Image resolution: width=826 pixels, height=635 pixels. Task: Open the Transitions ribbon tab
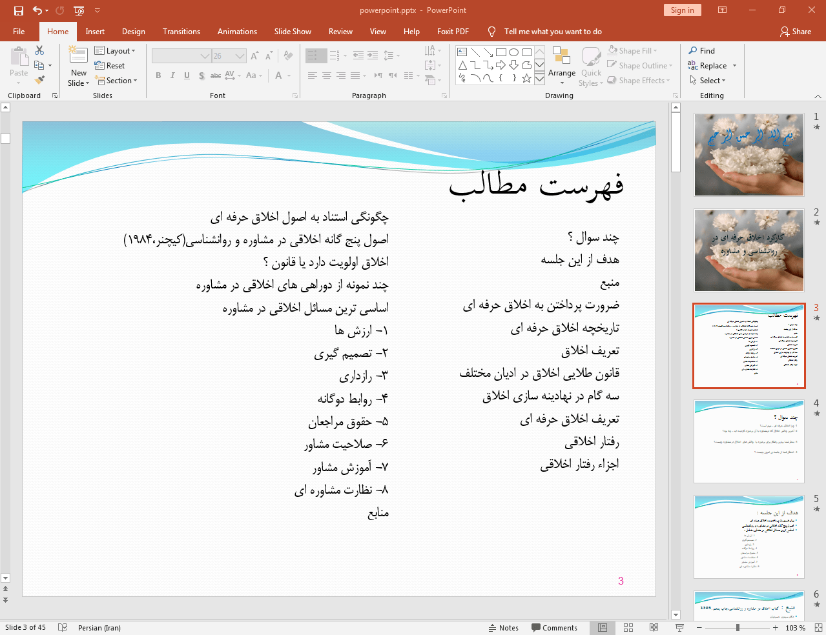point(181,31)
